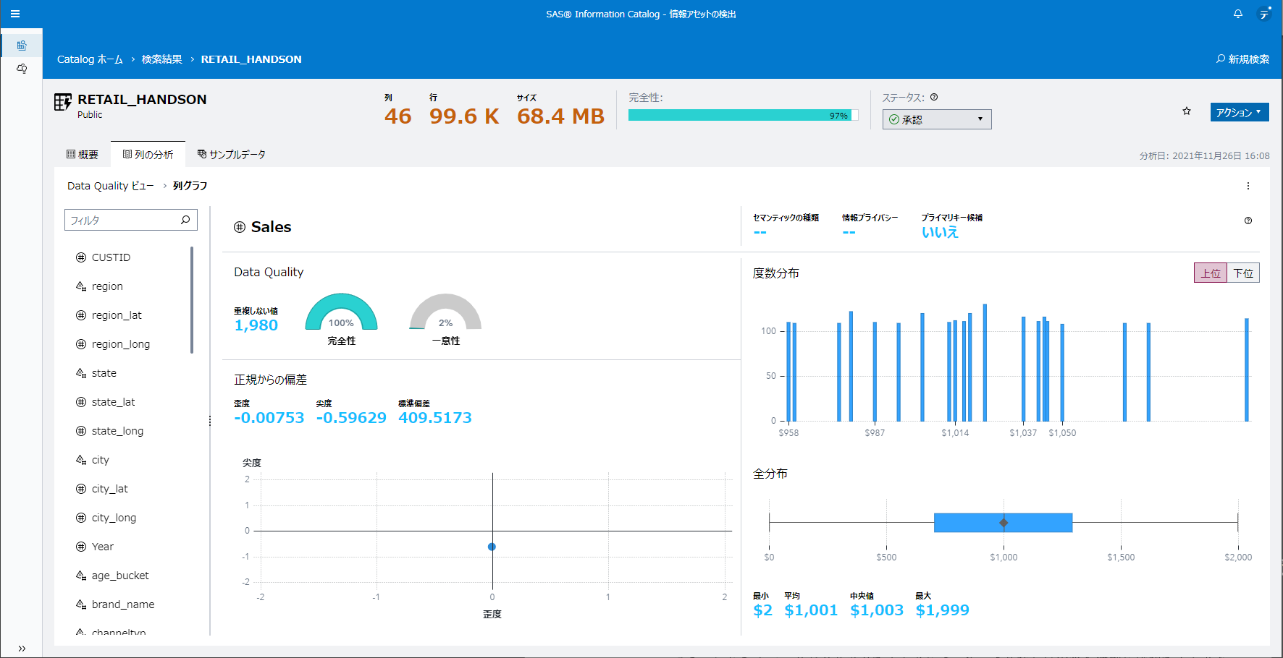Switch to the サンプルデータ tab
The height and width of the screenshot is (658, 1283).
[232, 154]
